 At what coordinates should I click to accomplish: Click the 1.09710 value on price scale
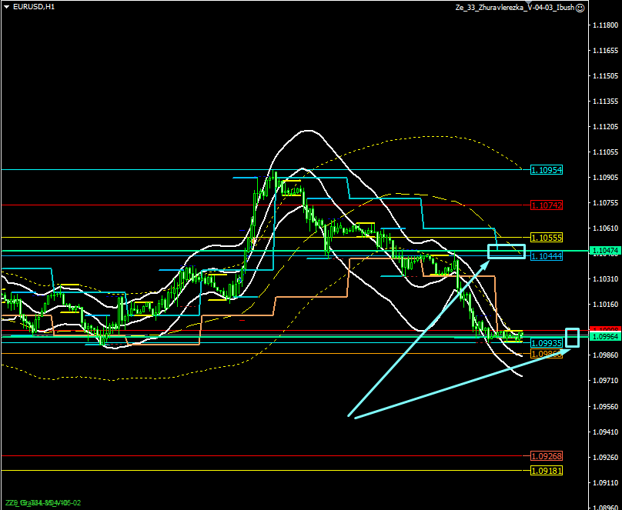click(606, 381)
